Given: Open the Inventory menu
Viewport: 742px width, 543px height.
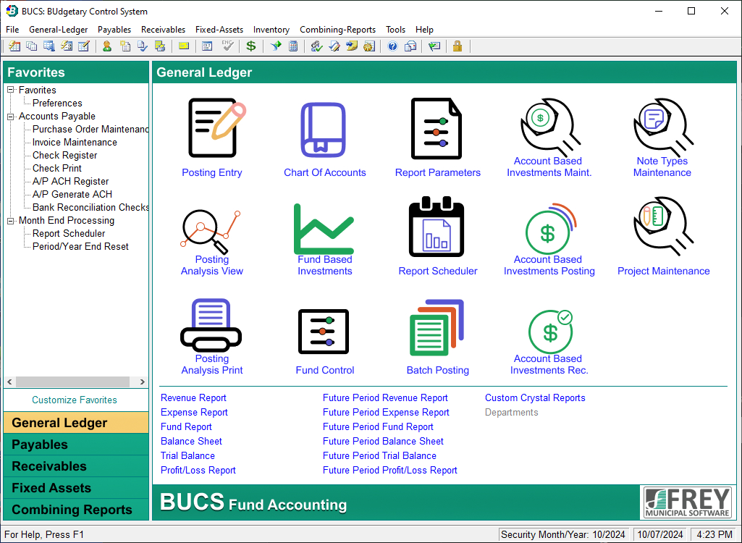Looking at the screenshot, I should coord(271,30).
